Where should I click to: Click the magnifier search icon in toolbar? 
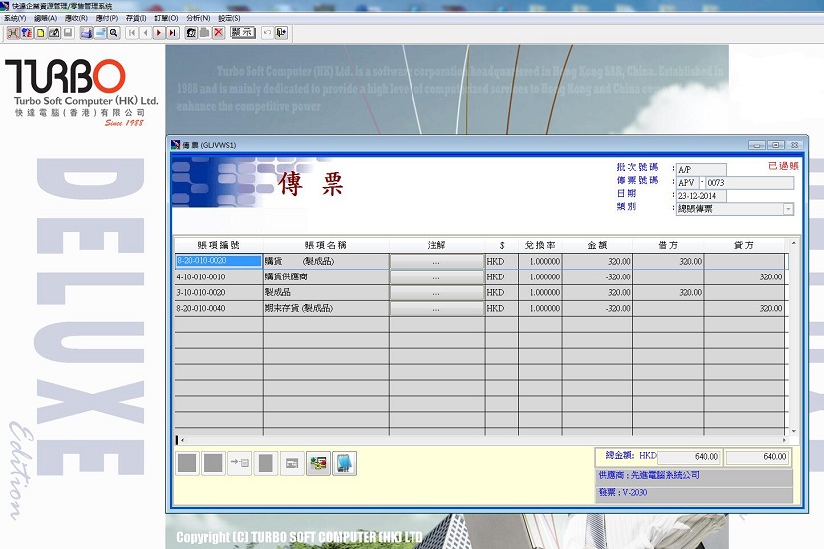tap(114, 33)
